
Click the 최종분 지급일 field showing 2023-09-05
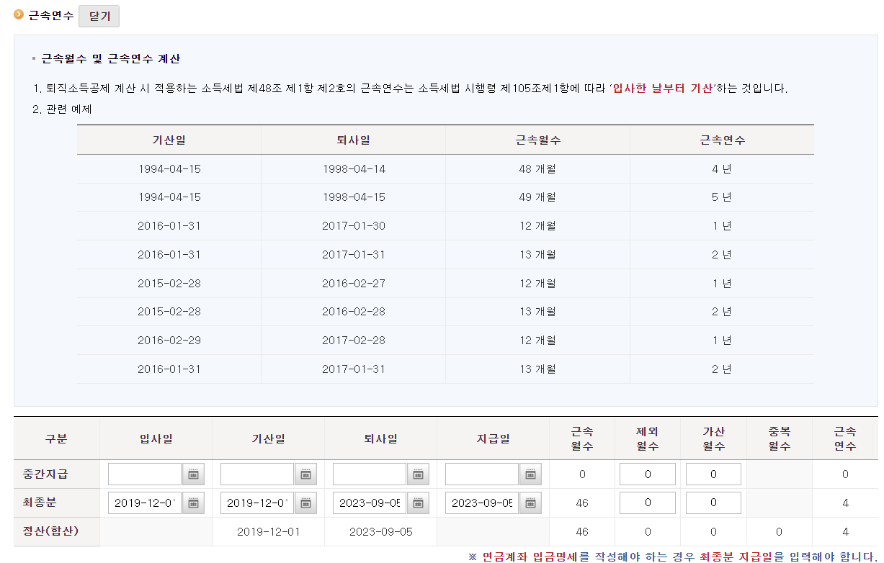(481, 503)
